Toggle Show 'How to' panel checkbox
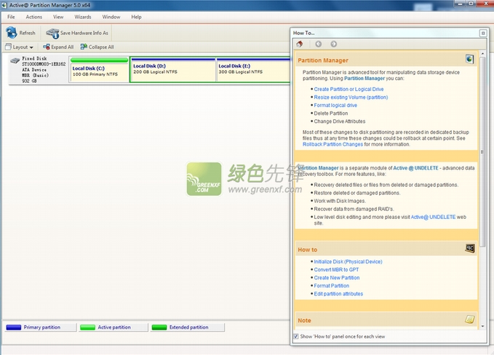 tap(296, 336)
